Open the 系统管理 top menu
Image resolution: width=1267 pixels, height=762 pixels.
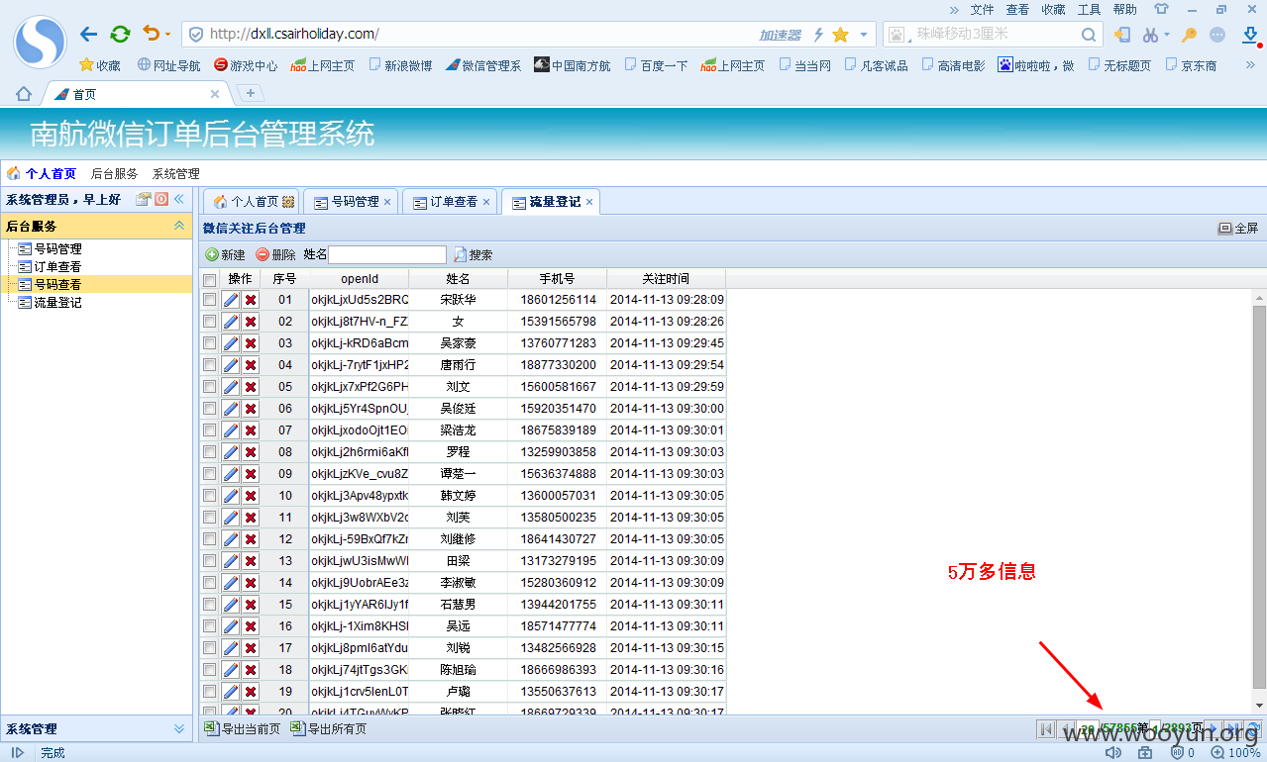click(x=175, y=173)
